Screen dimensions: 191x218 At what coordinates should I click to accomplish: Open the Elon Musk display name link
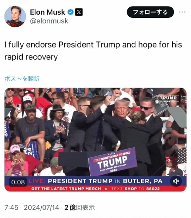pyautogui.click(x=47, y=12)
